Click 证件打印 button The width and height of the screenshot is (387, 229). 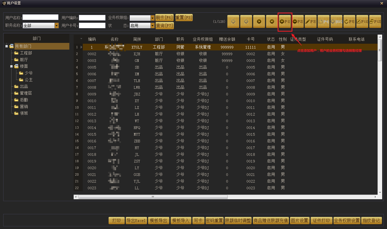point(321,220)
